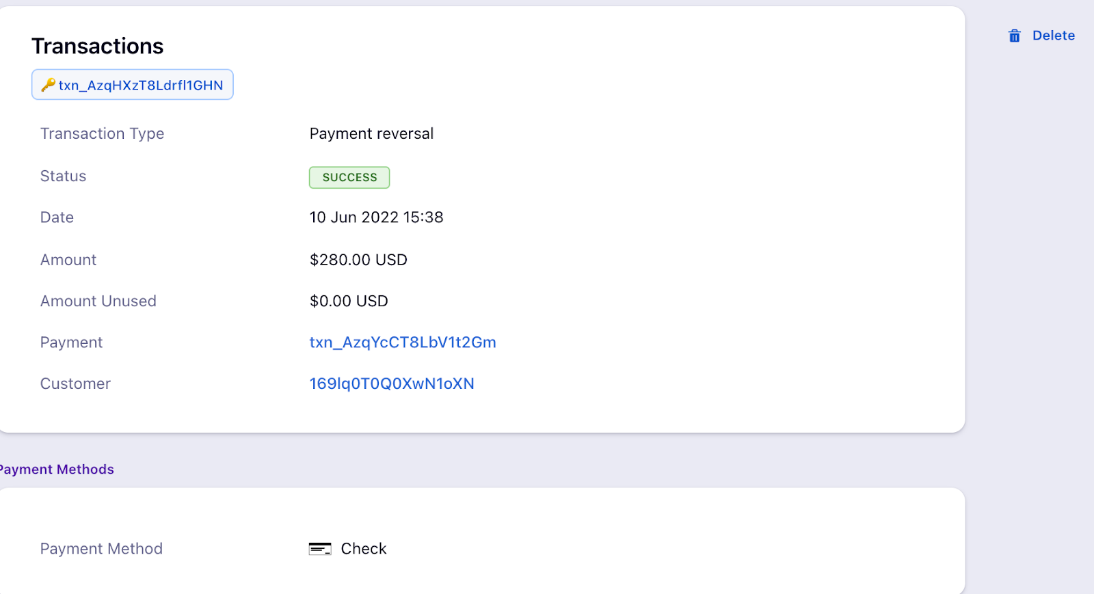Click the Transaction Type field label

103,134
